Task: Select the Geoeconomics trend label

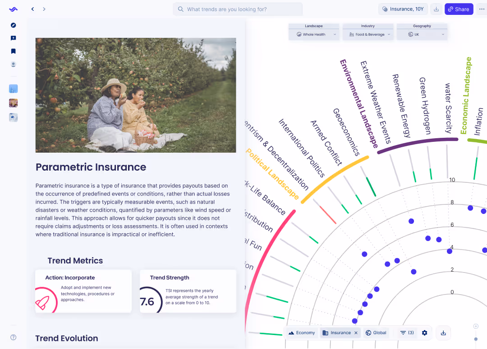Action: 346,132
